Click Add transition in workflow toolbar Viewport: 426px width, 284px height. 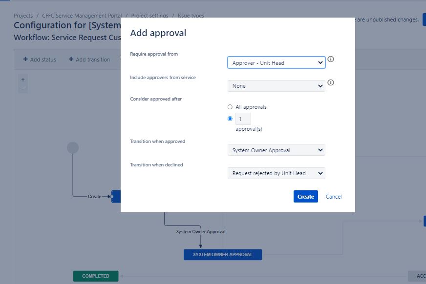(90, 60)
